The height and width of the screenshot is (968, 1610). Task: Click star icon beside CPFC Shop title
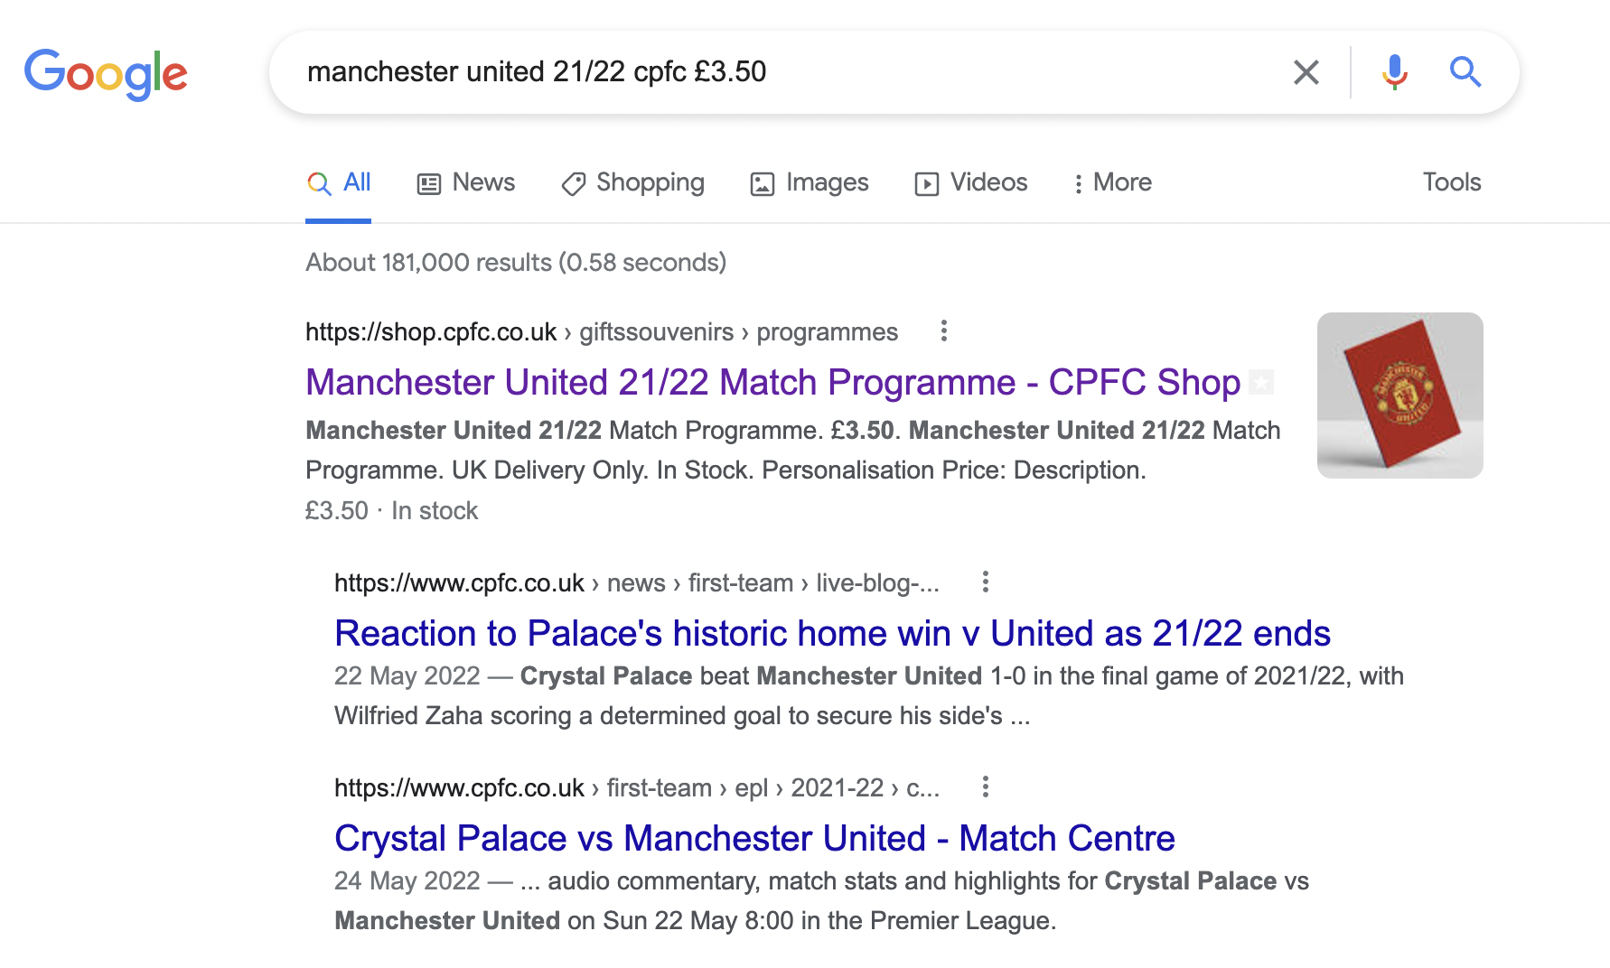1260,383
